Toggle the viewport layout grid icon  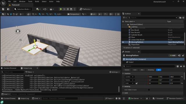(x=118, y=14)
